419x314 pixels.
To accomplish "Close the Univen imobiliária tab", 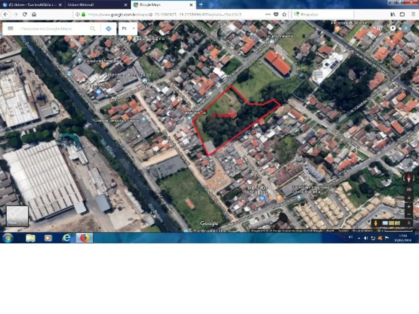I will [x=60, y=5].
